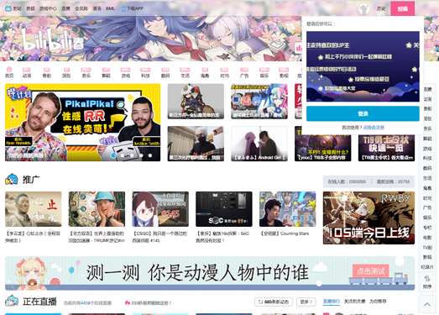Viewport: 439px width, 315px height.
Task: Refresh with the 条新动态 button
Action: [x=274, y=302]
